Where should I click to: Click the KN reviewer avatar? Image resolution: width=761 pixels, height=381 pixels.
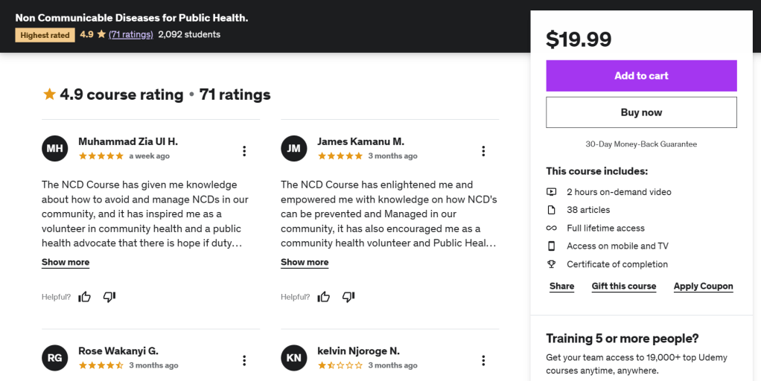coord(294,358)
